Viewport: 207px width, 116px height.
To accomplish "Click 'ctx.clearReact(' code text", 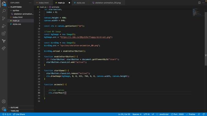I will coord(57,93).
